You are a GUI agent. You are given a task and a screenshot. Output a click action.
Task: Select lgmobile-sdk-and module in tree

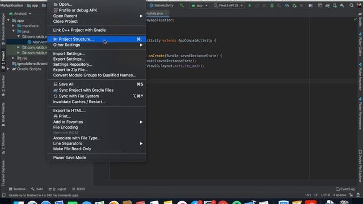point(29,63)
